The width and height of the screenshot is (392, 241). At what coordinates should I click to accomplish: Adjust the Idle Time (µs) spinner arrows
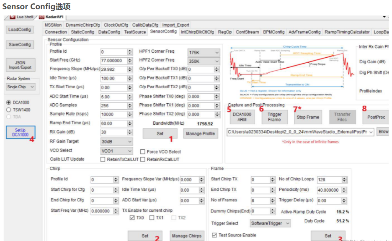[x=130, y=78]
